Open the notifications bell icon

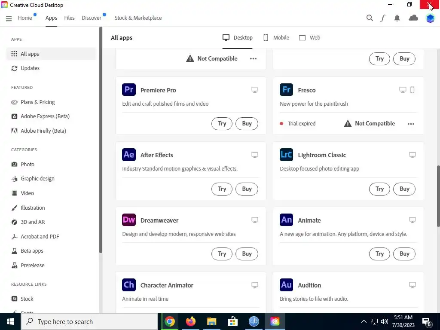[397, 18]
